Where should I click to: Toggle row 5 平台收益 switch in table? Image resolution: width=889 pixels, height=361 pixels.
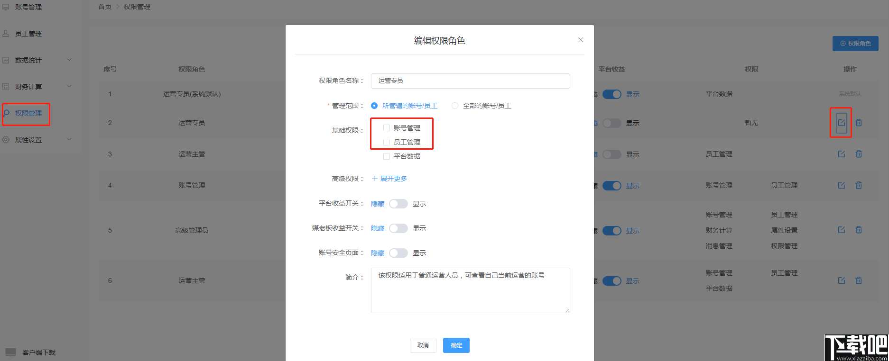[612, 231]
